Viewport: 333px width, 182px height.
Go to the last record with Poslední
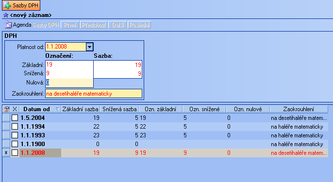139,25
